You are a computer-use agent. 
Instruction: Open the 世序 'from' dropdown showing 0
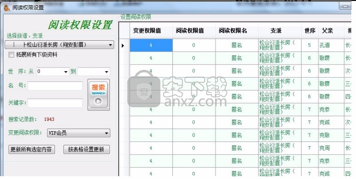53,72
